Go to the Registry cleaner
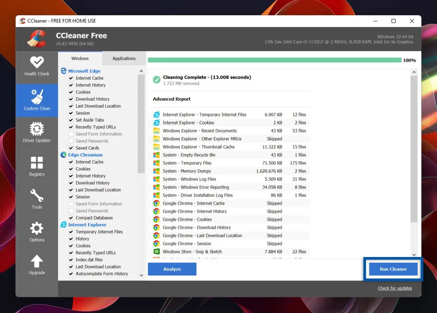 [x=37, y=166]
